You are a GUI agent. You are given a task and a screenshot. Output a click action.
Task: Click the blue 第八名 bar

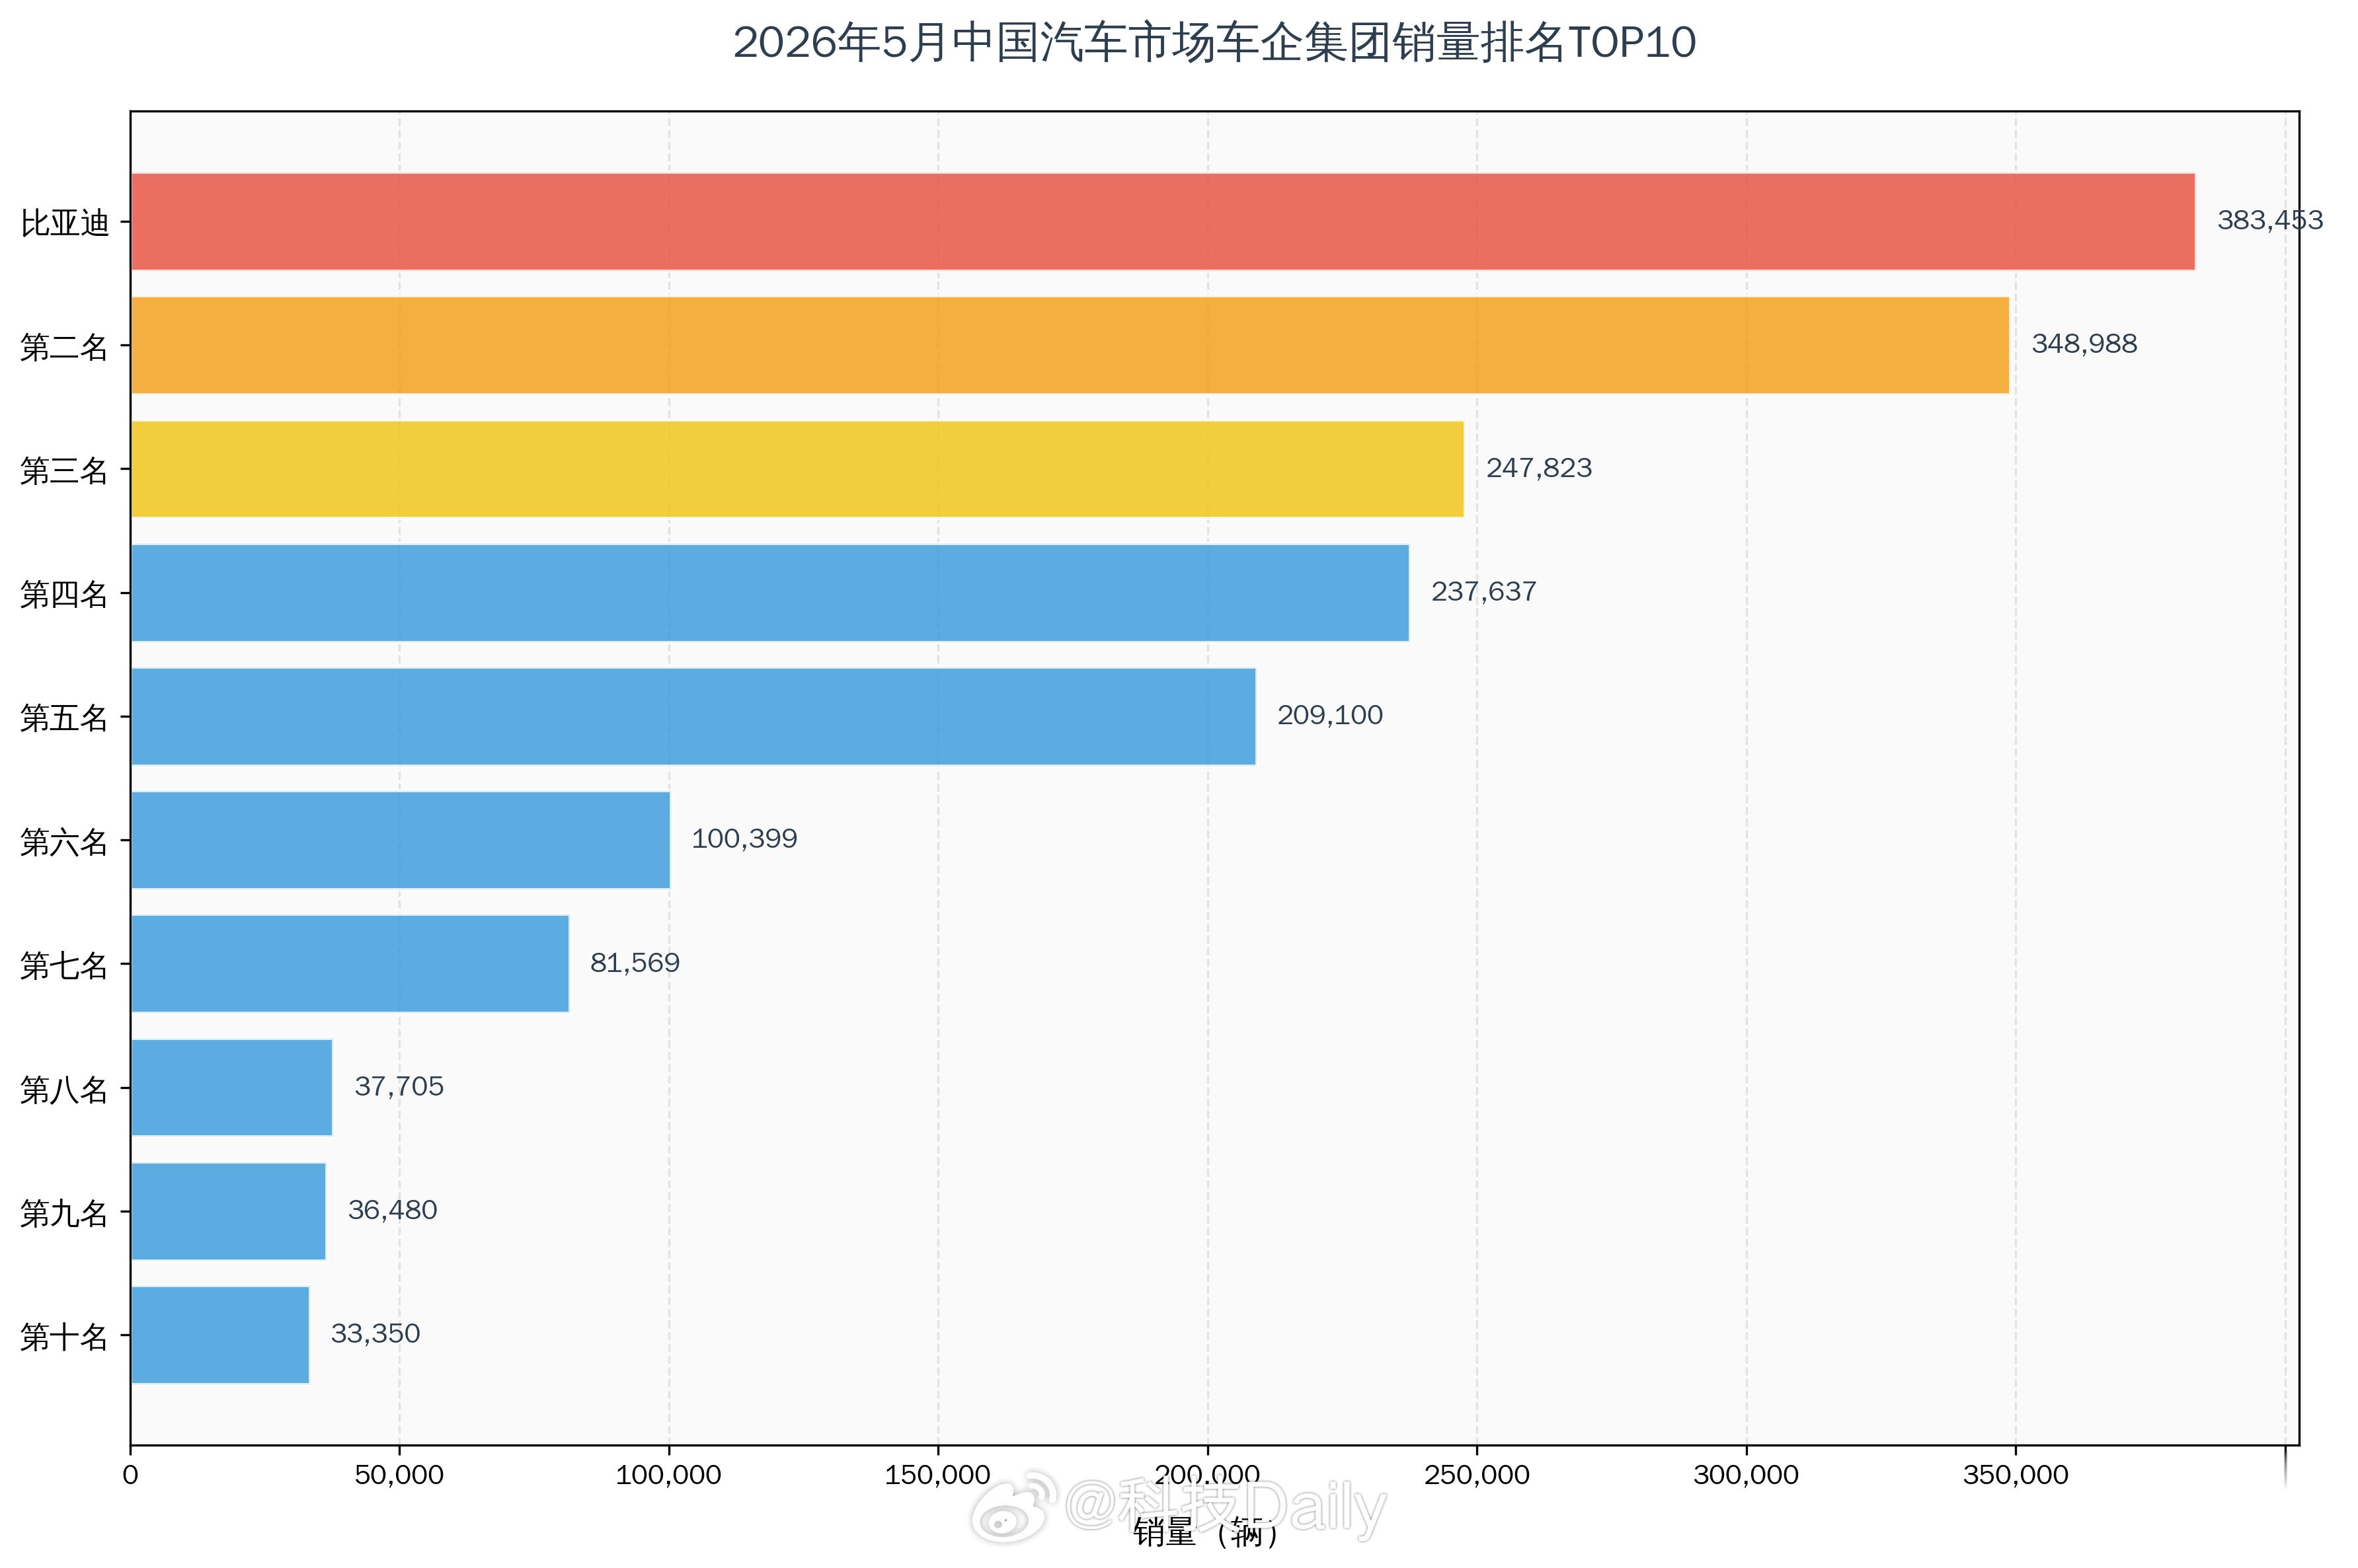click(231, 1087)
